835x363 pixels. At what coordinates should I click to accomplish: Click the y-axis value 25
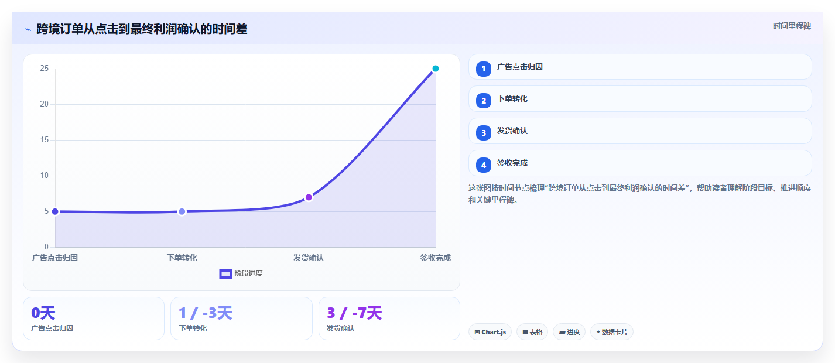[x=44, y=69]
